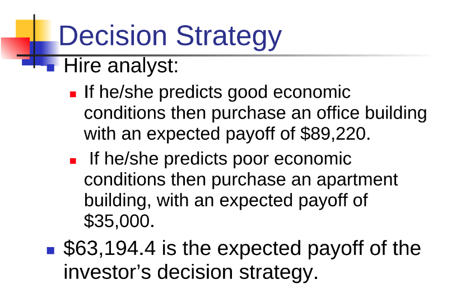Image resolution: width=456 pixels, height=284 pixels.
Task: Select the red bullet before poor economic conditions
Action: (73, 160)
